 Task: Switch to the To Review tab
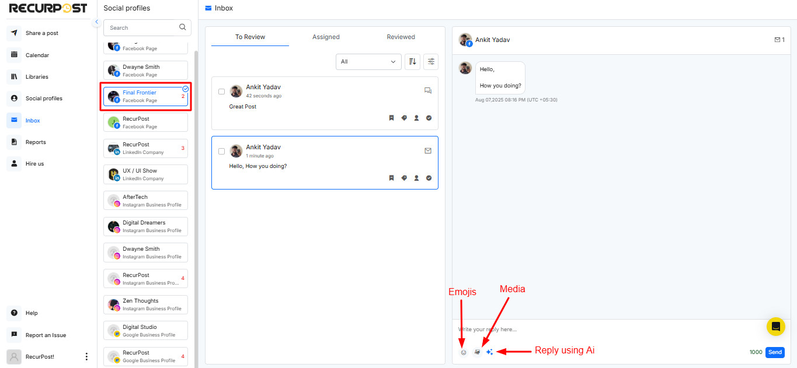click(250, 37)
